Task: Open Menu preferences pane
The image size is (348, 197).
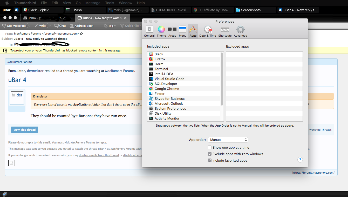Action: point(183,31)
